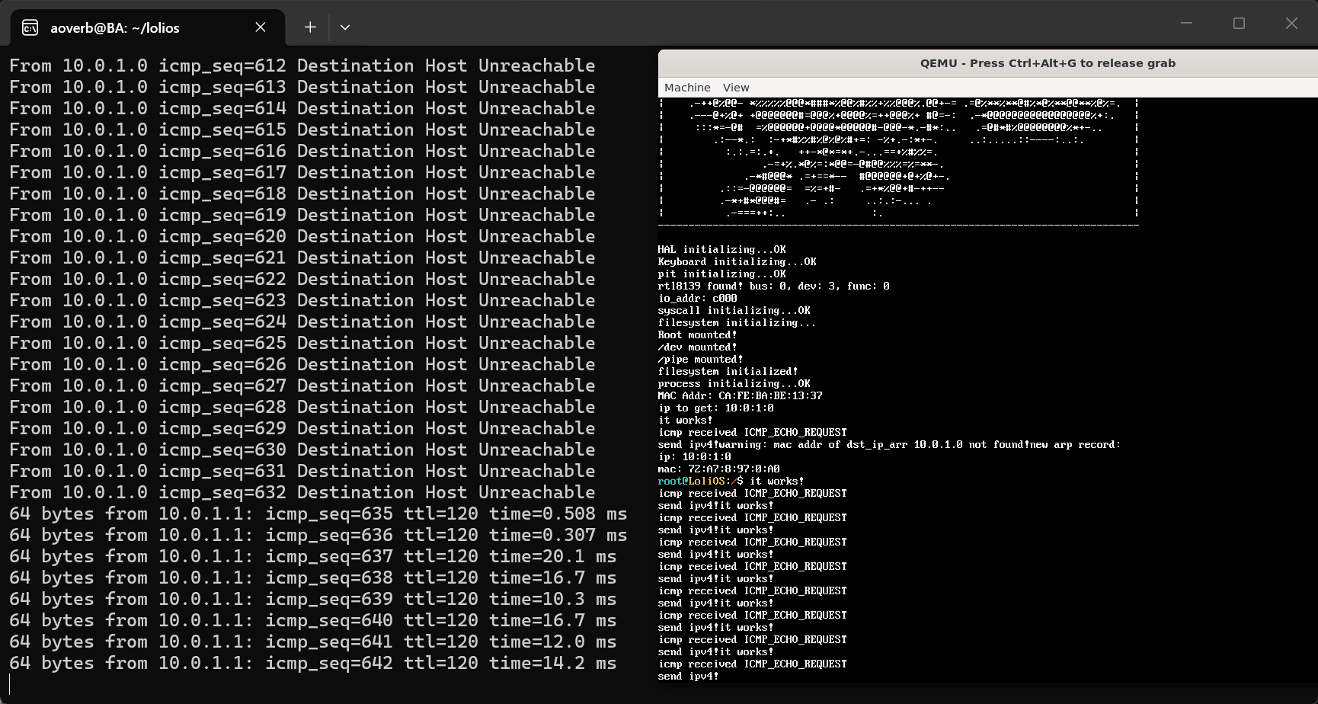Click the QEMU window title bar

coord(1047,63)
